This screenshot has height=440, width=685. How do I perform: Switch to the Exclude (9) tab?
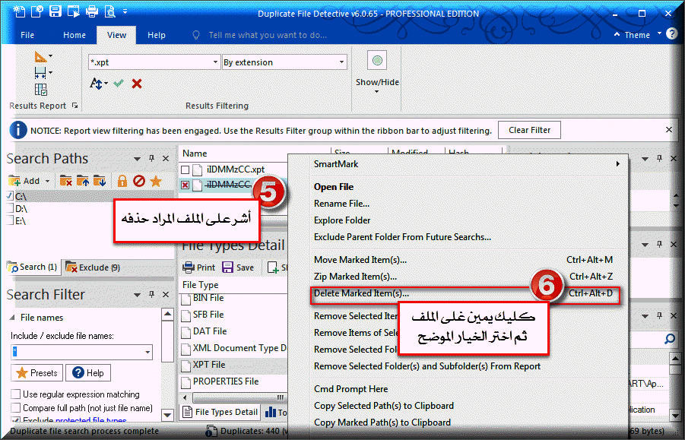tap(93, 267)
